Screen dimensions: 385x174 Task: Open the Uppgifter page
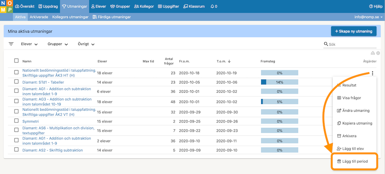[x=169, y=6]
